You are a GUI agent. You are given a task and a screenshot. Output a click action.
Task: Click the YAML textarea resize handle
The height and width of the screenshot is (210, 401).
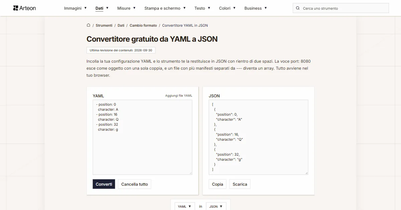190,173
